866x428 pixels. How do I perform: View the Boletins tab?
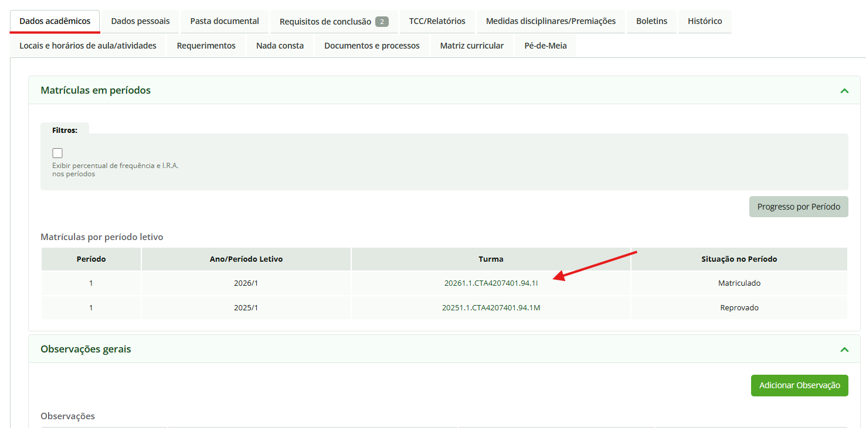651,21
